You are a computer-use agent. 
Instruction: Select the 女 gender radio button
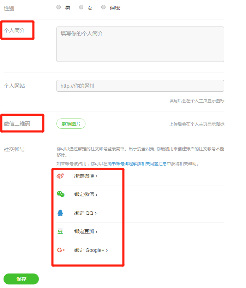[x=81, y=7]
